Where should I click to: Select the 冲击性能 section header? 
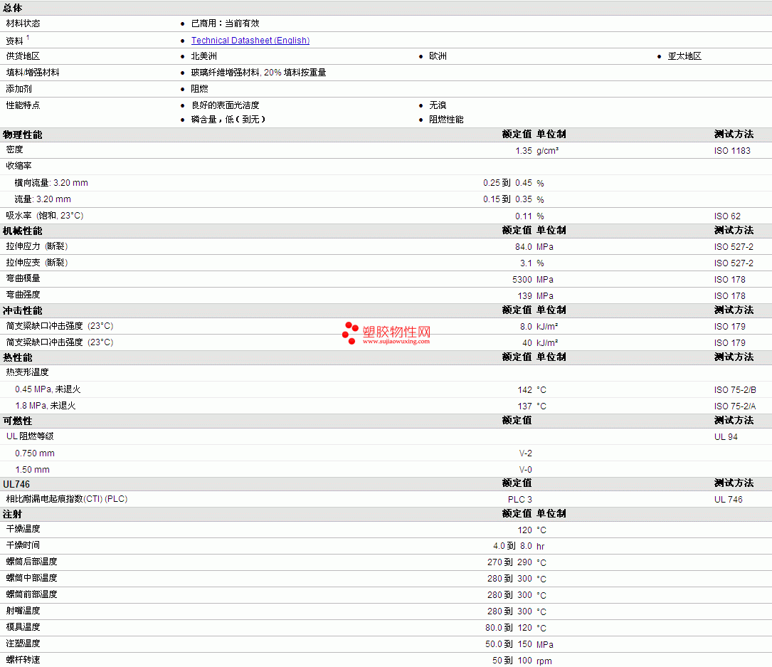pyautogui.click(x=23, y=310)
